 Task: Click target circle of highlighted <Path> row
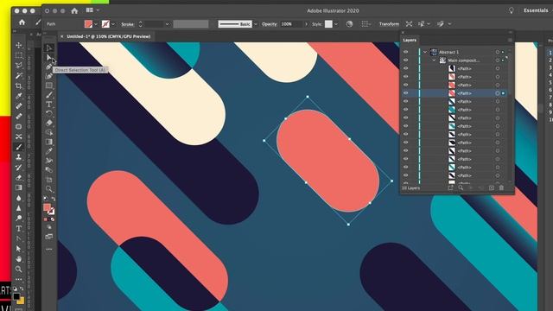click(498, 93)
